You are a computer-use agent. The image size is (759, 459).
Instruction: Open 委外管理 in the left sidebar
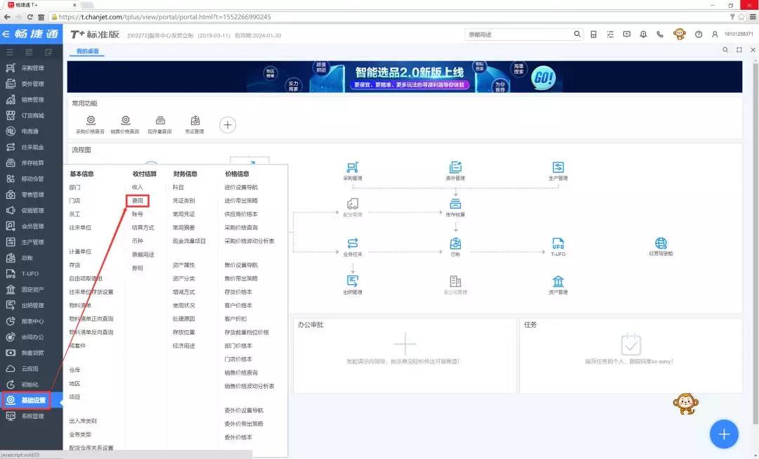coord(32,84)
